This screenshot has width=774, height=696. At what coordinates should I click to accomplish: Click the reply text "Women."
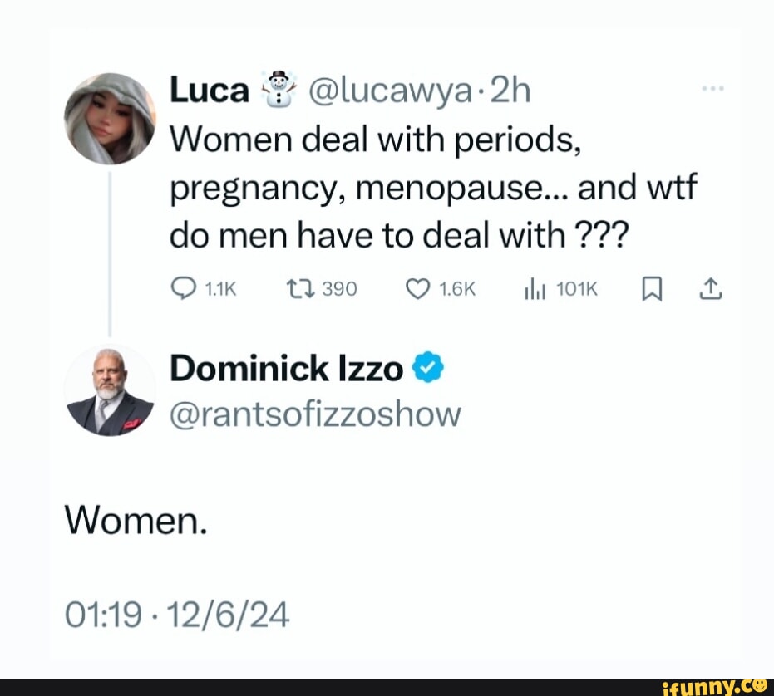136,521
